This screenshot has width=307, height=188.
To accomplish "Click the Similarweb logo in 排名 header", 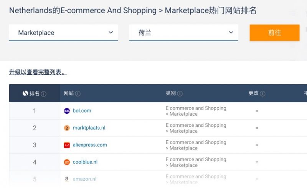I will click(x=25, y=93).
